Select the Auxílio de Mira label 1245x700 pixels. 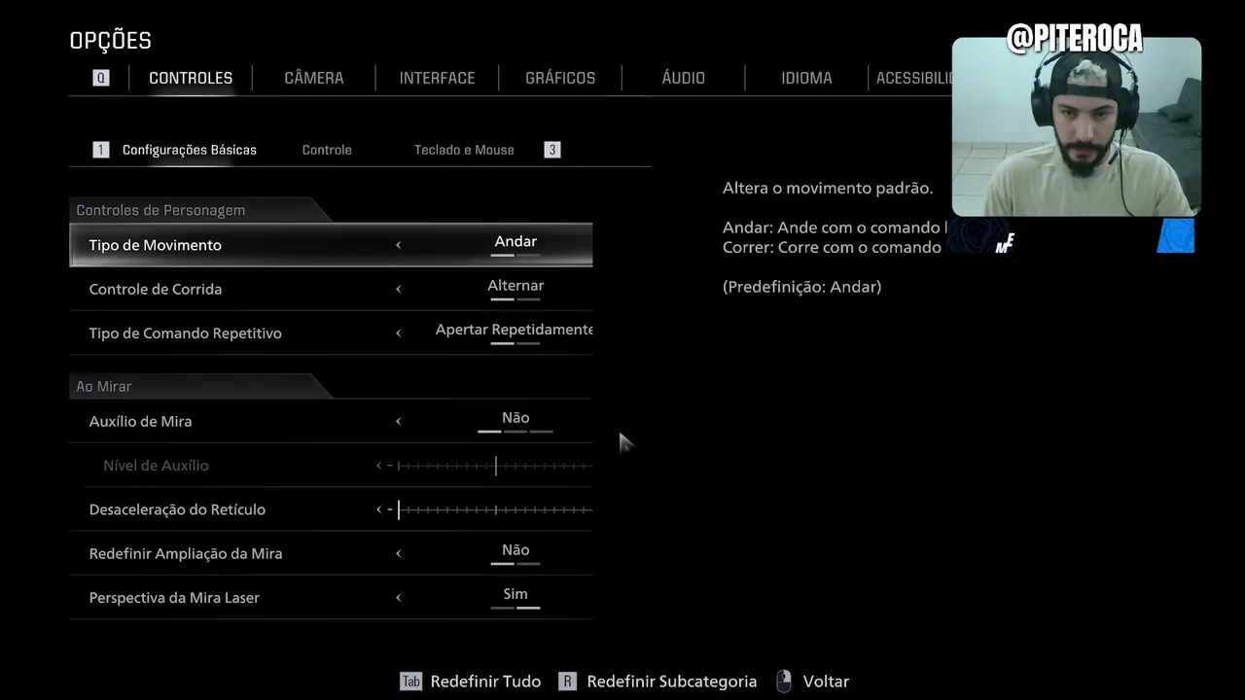(141, 421)
